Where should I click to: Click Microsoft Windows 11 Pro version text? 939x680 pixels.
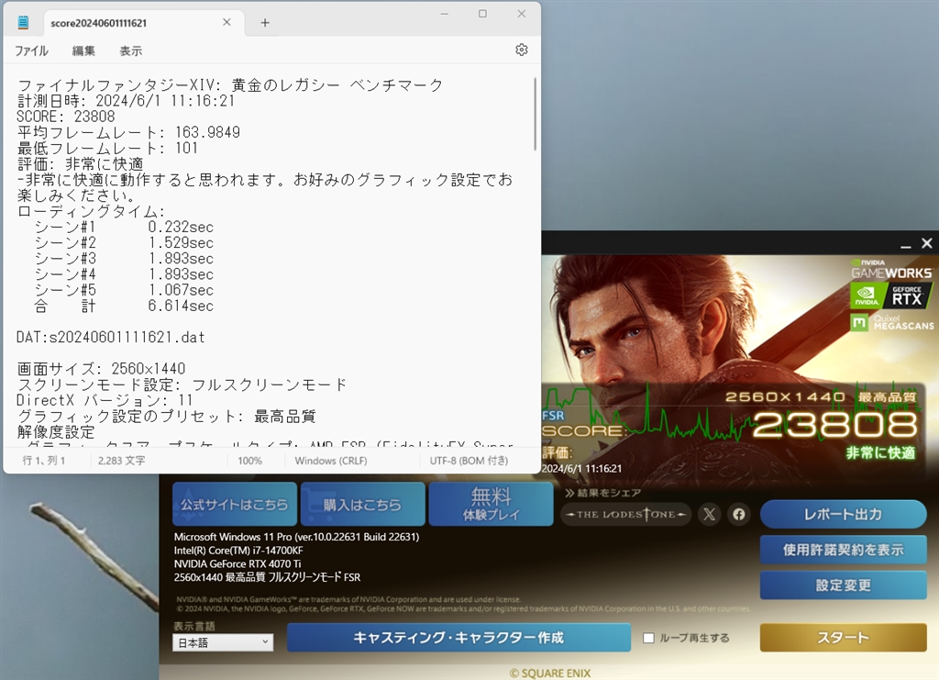tap(296, 537)
